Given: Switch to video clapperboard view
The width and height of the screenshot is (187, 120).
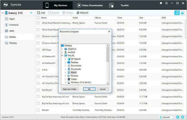Looking at the screenshot, I should point(182,13).
